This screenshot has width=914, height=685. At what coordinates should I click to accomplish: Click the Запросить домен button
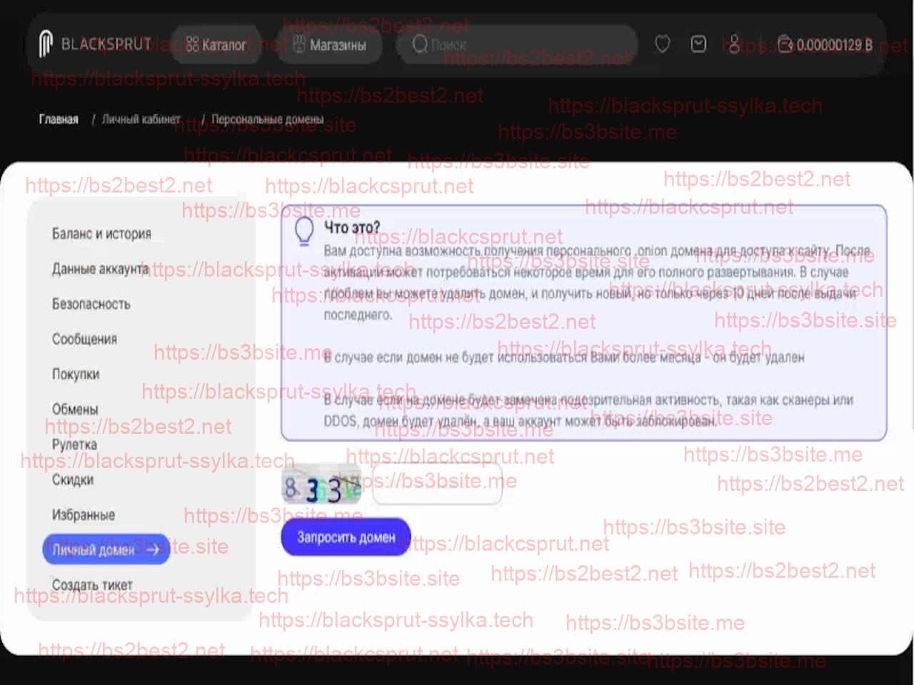pos(346,537)
